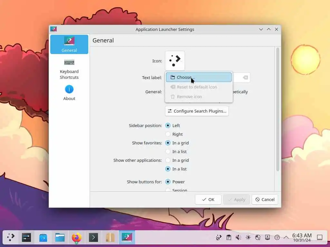Click the Configure Search Plugins button
Image resolution: width=330 pixels, height=247 pixels.
(x=197, y=111)
